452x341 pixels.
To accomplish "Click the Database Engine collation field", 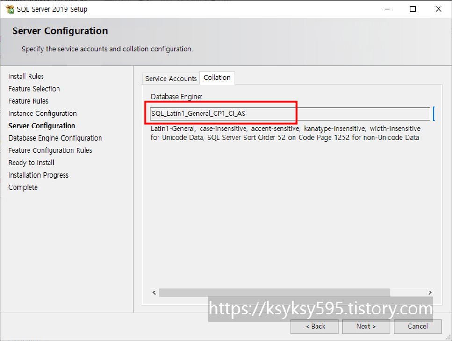I will coord(290,114).
